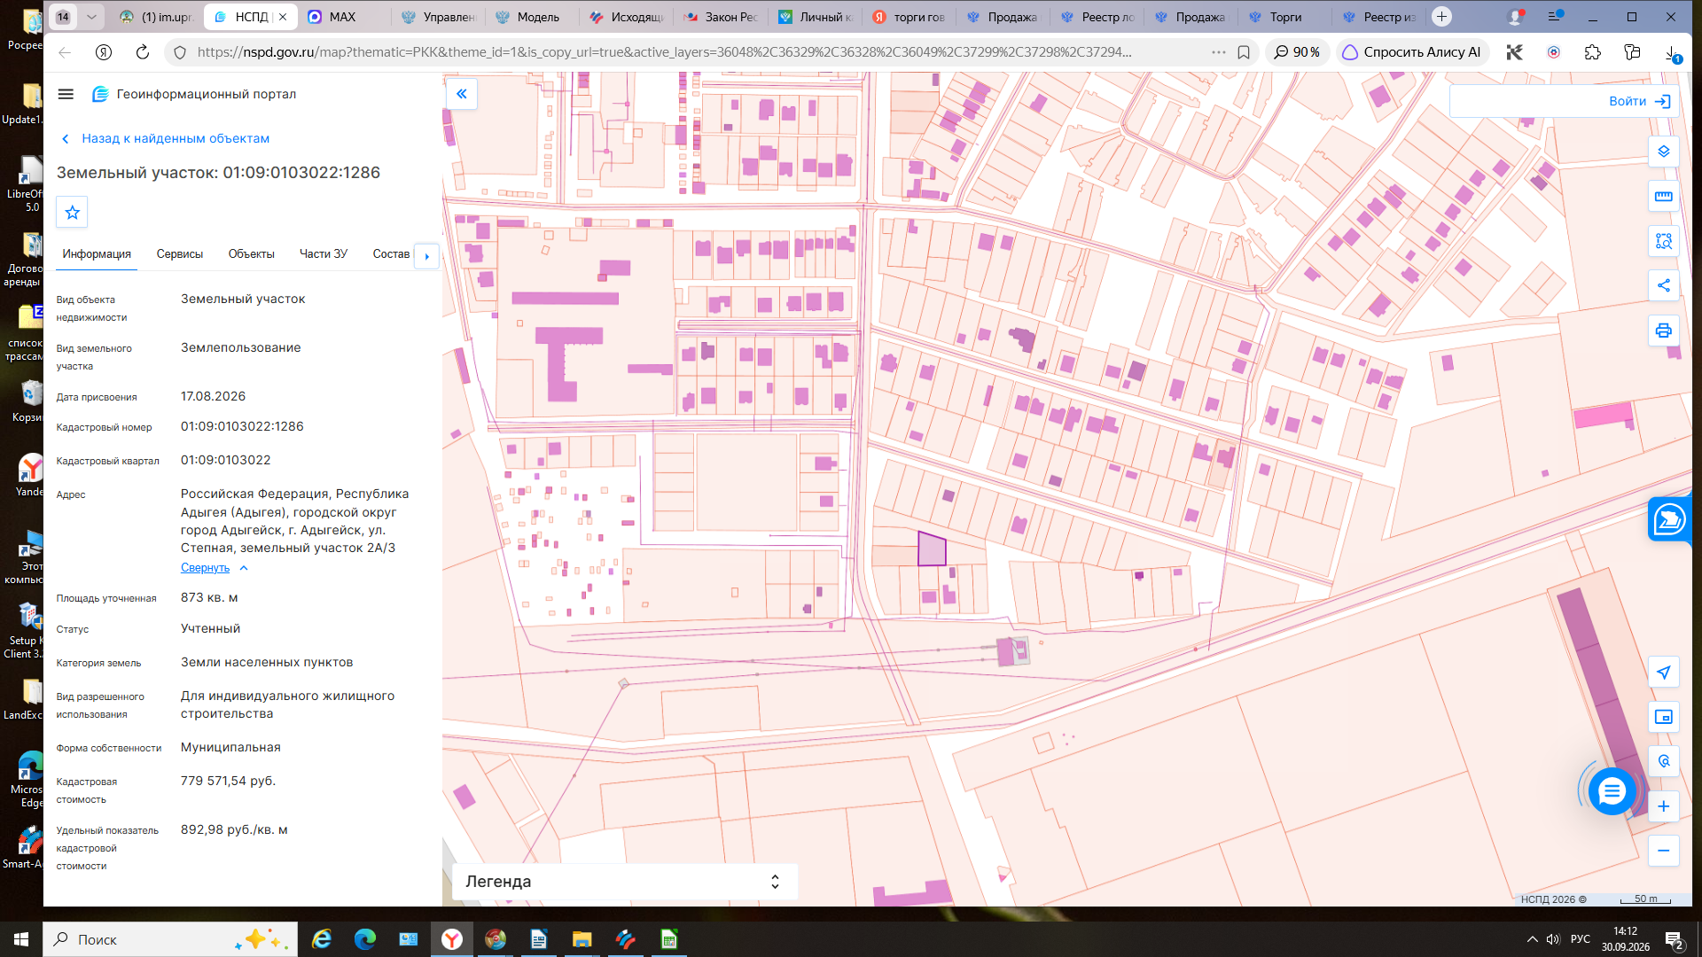
Task: Switch to the MAX browser tab
Action: click(342, 17)
